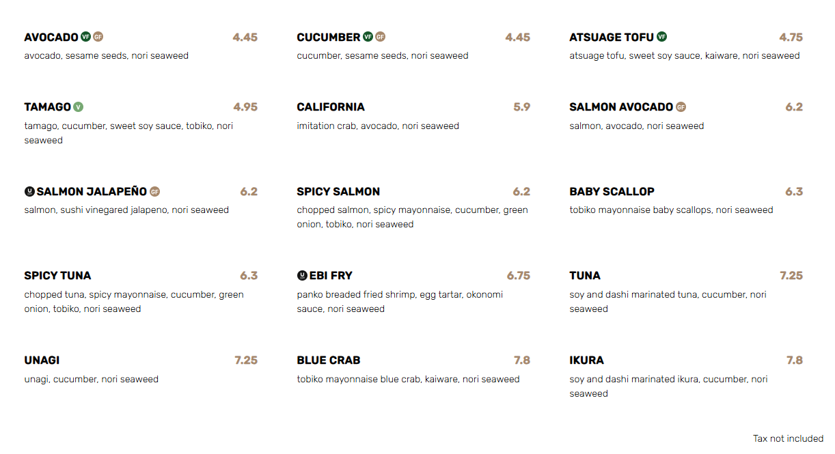The height and width of the screenshot is (454, 835).
Task: Click the GF icon beside Cucumber
Action: [381, 37]
